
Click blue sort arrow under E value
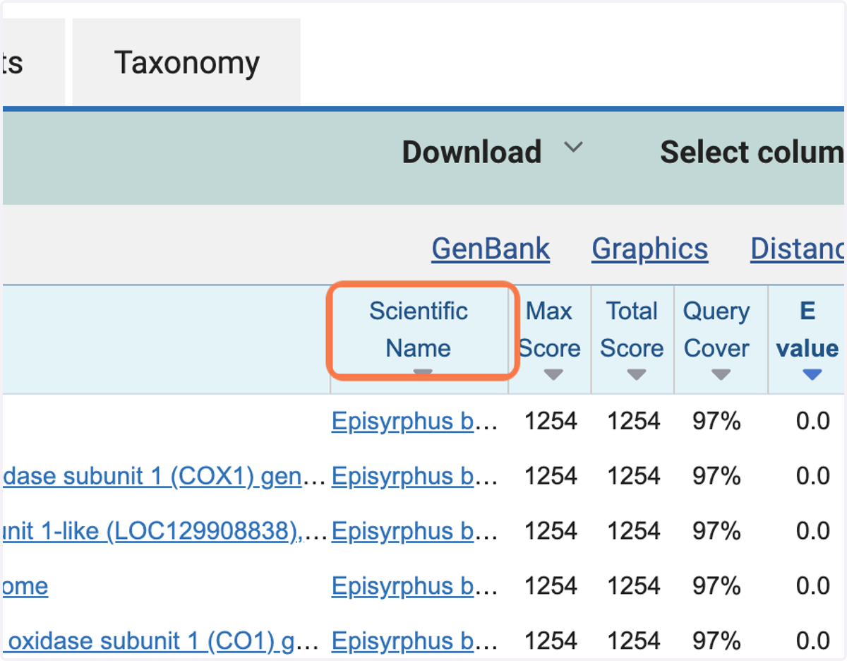click(812, 374)
